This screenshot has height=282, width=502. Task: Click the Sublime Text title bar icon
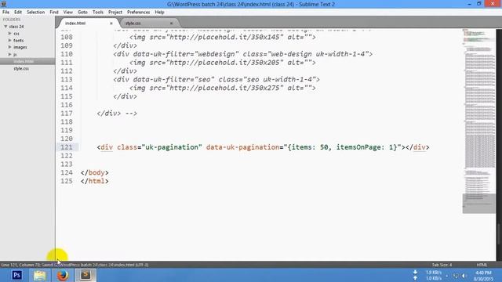(3, 4)
